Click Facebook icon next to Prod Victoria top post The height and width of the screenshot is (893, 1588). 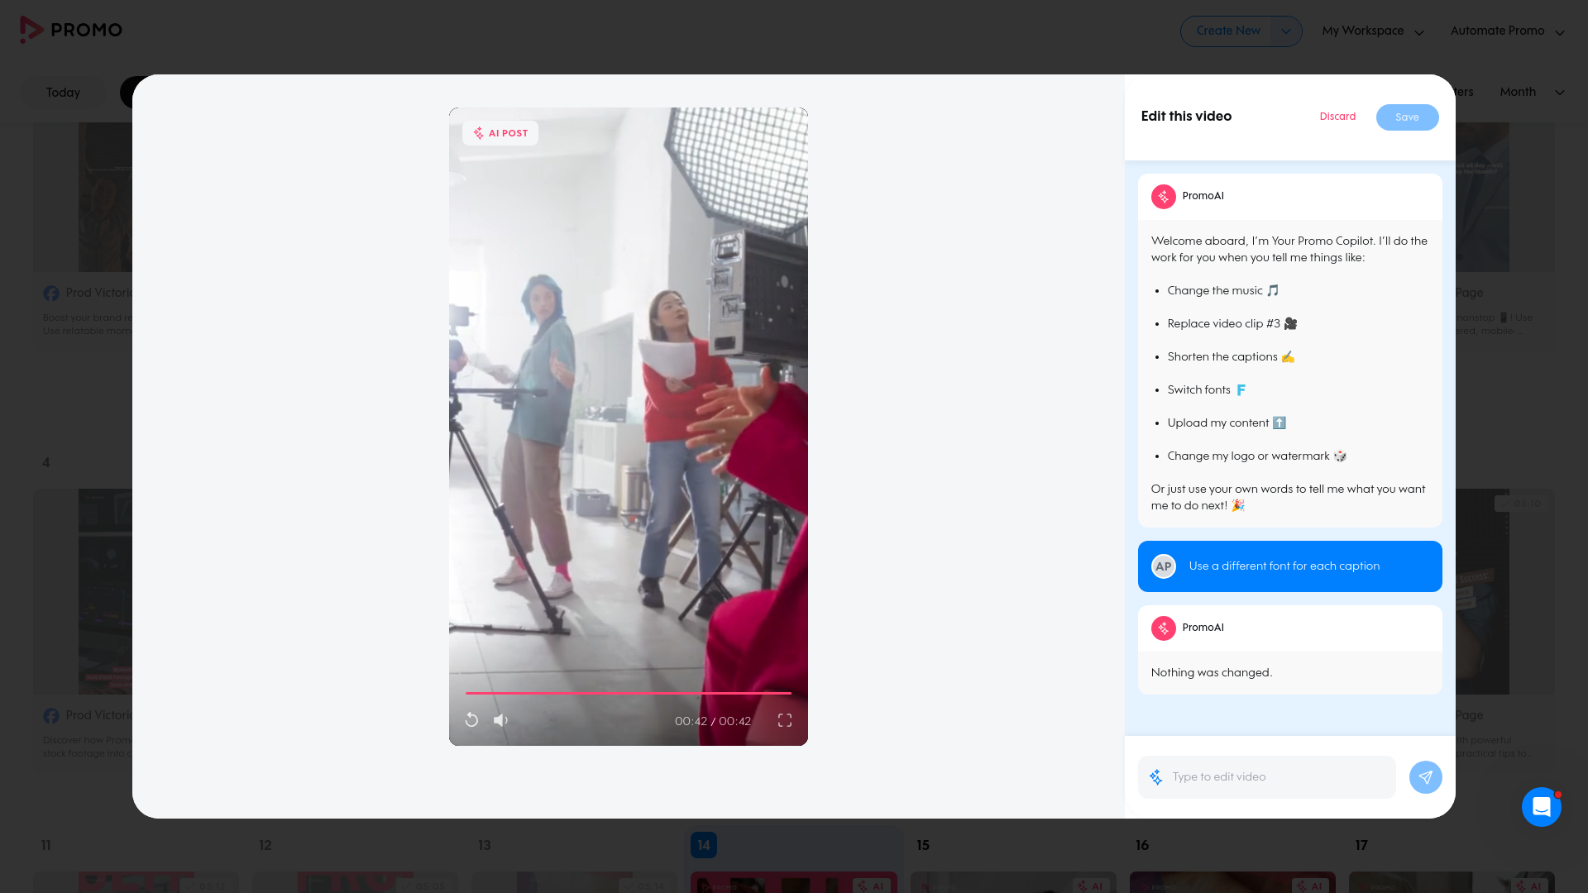coord(51,294)
